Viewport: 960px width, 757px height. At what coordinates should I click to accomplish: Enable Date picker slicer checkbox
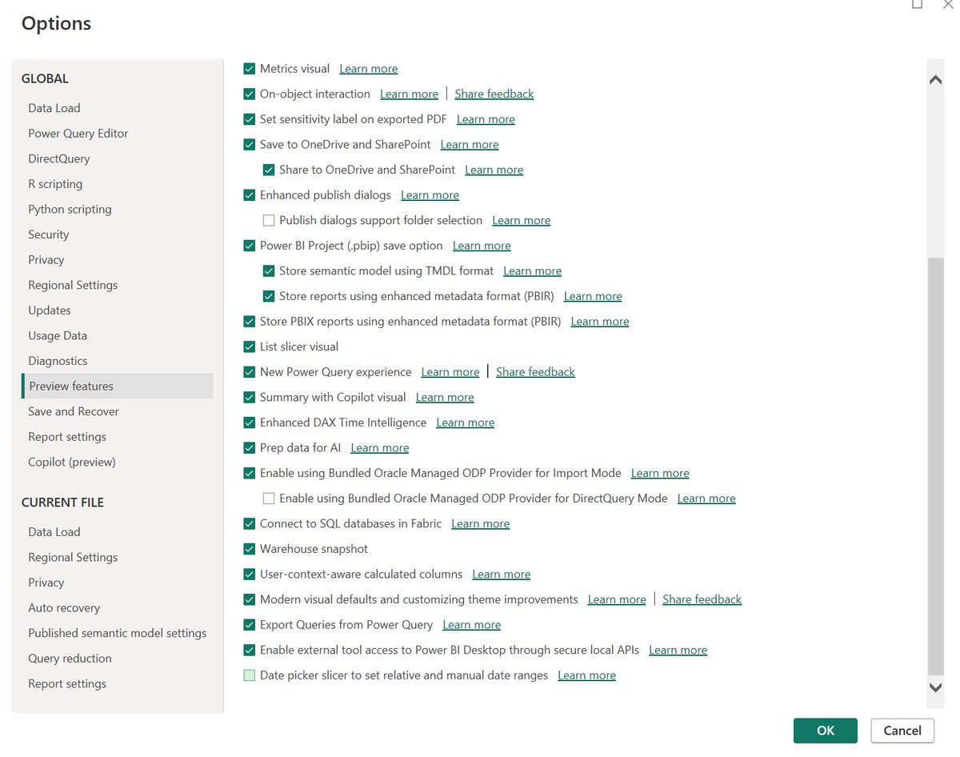click(250, 675)
